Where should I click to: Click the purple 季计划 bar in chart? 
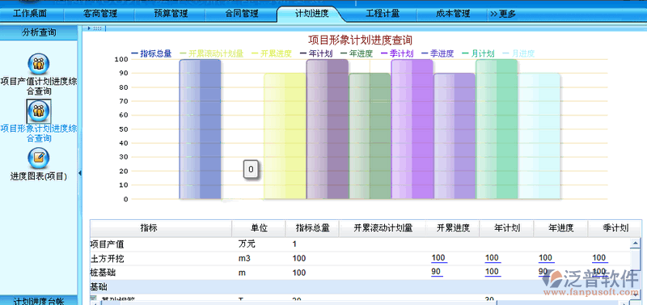tap(412, 129)
